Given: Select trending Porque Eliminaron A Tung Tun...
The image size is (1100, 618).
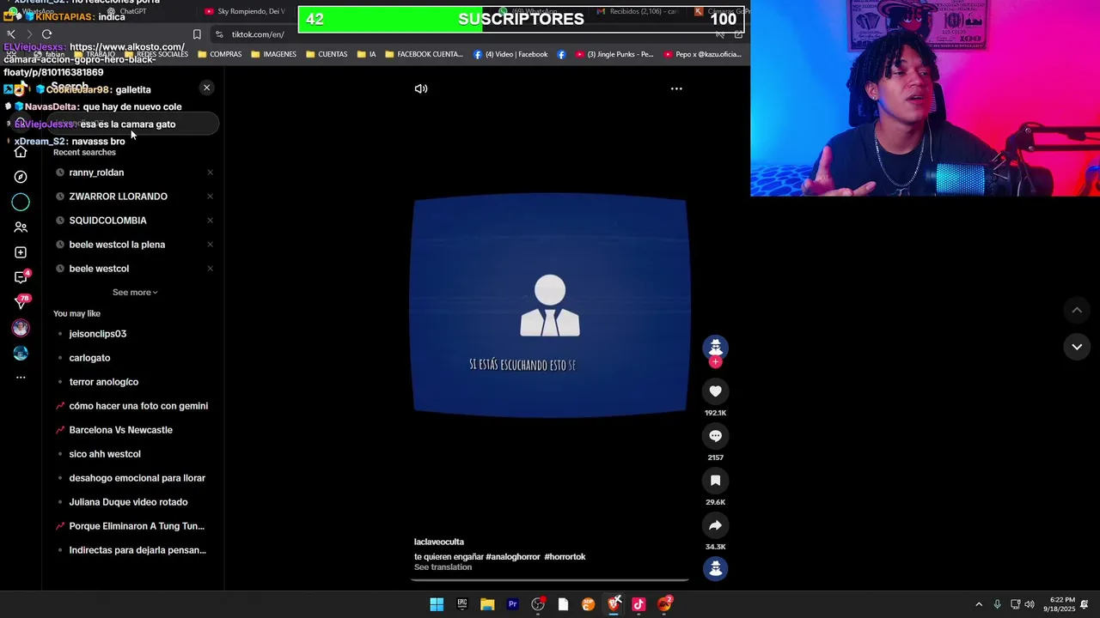Looking at the screenshot, I should pyautogui.click(x=137, y=526).
